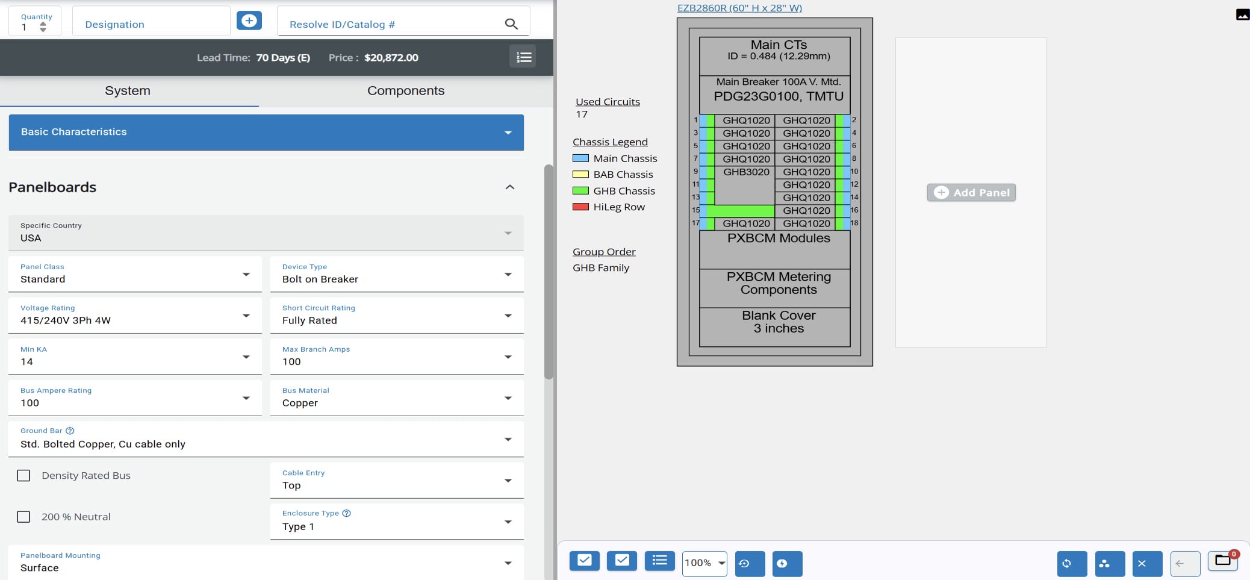Screen dimensions: 1250x580
Task: Open the Voltage Rating dropdown
Action: coord(135,315)
